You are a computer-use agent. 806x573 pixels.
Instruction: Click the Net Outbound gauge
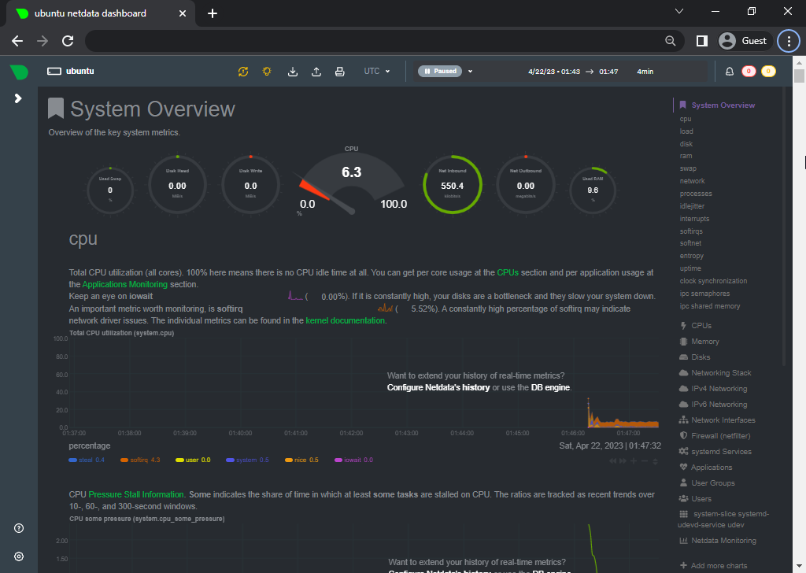point(525,184)
